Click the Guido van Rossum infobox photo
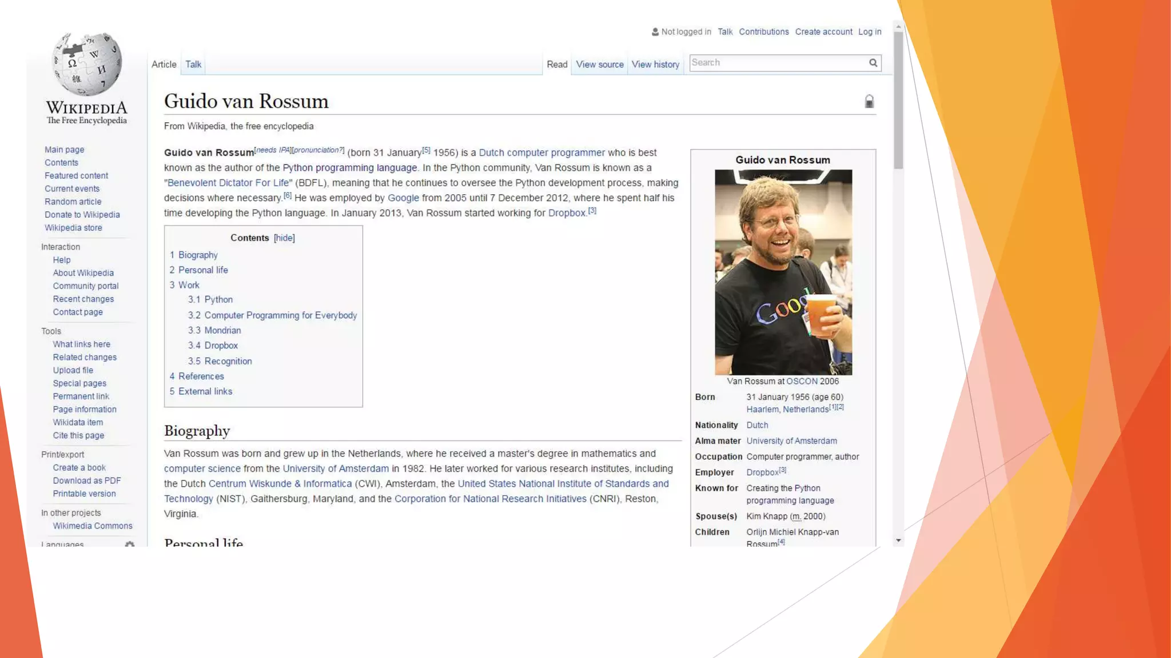The height and width of the screenshot is (658, 1171). pyautogui.click(x=783, y=272)
